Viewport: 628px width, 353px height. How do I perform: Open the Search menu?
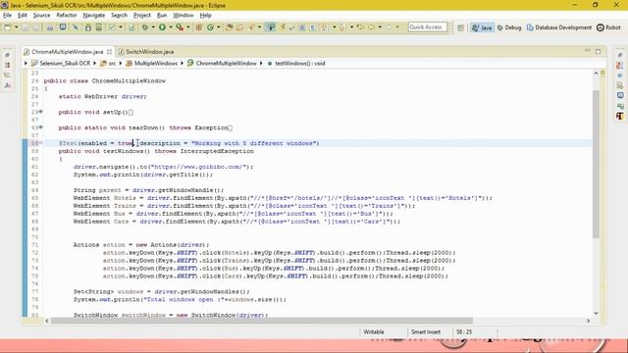(x=119, y=16)
